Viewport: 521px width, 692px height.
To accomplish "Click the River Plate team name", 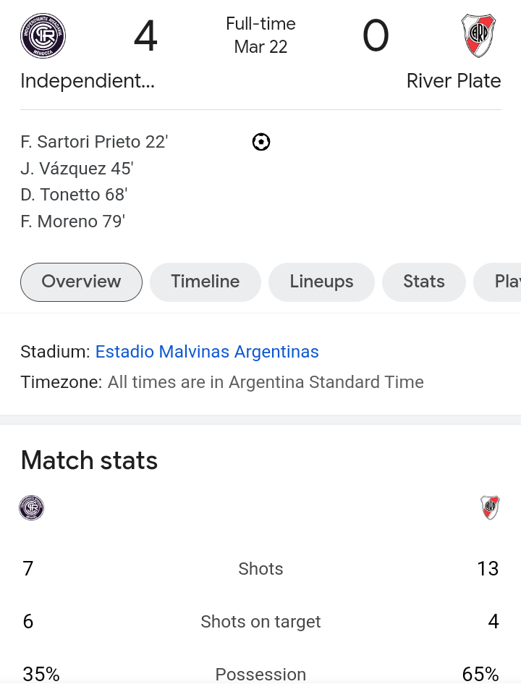I will pos(454,80).
